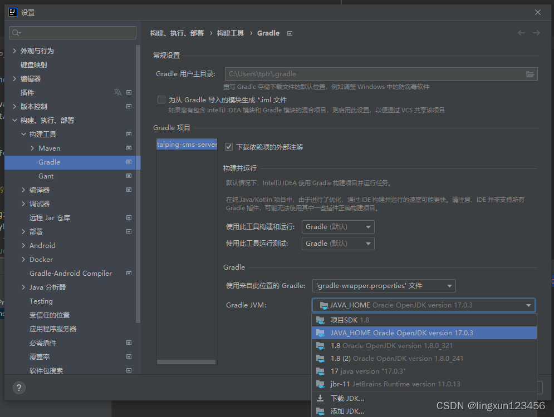Open the 键盘映射 settings page
Viewport: 554px width, 417px height.
[x=34, y=65]
